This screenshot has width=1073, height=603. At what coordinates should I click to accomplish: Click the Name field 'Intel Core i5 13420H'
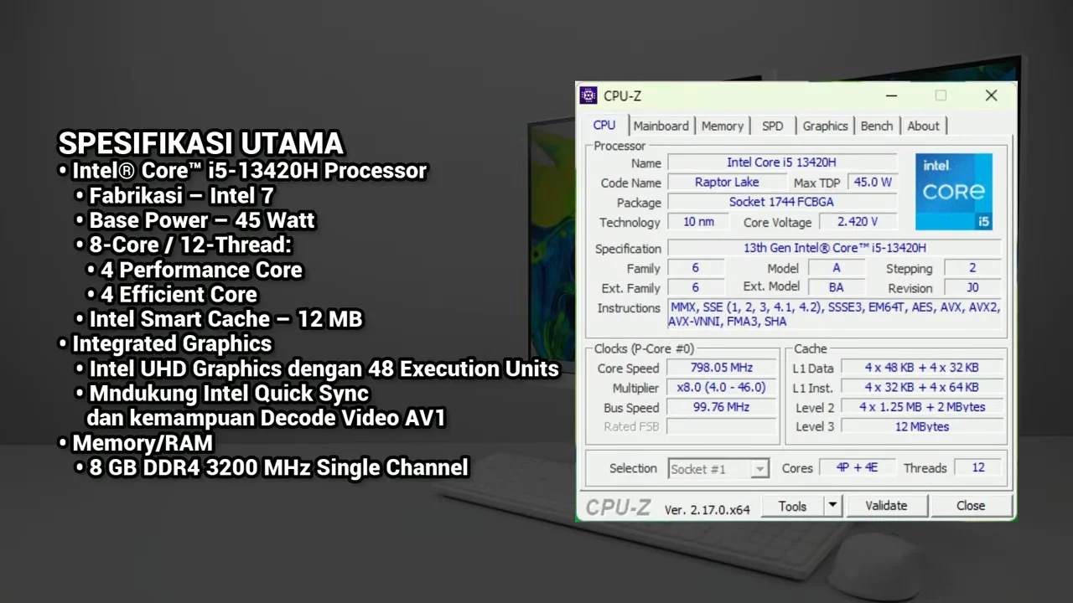[x=781, y=162]
